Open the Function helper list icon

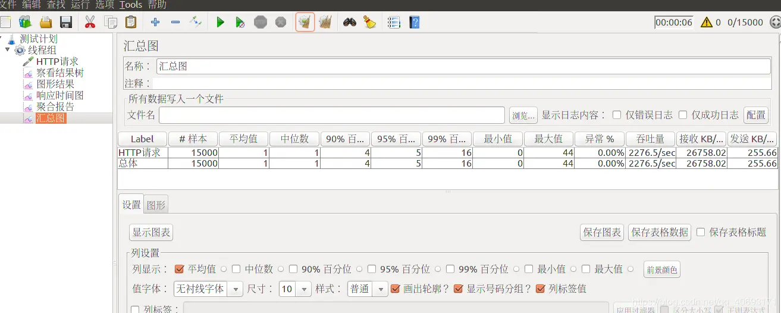(394, 23)
